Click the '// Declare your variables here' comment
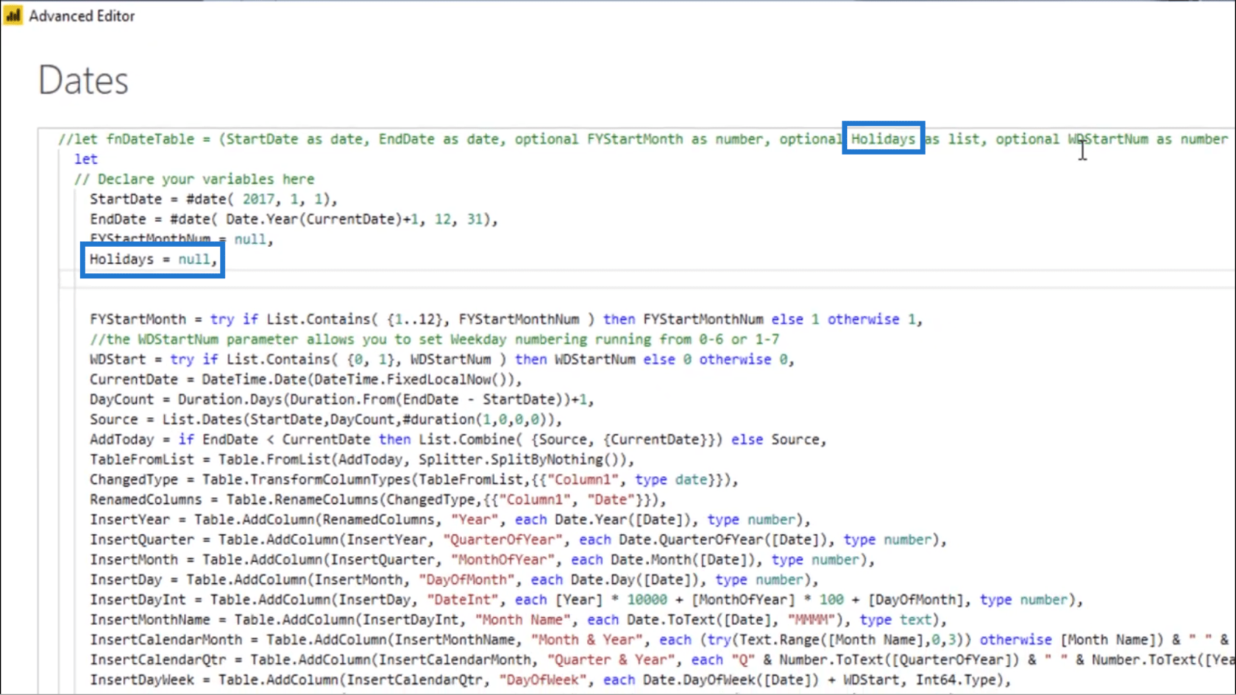 click(x=194, y=179)
